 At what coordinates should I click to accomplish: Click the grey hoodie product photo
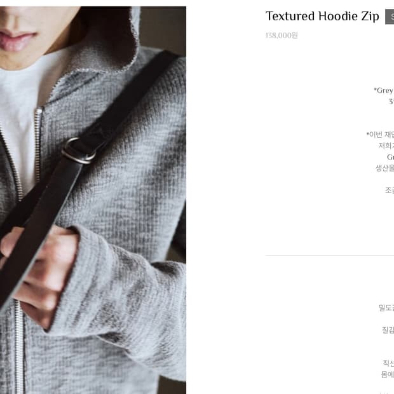[93, 200]
